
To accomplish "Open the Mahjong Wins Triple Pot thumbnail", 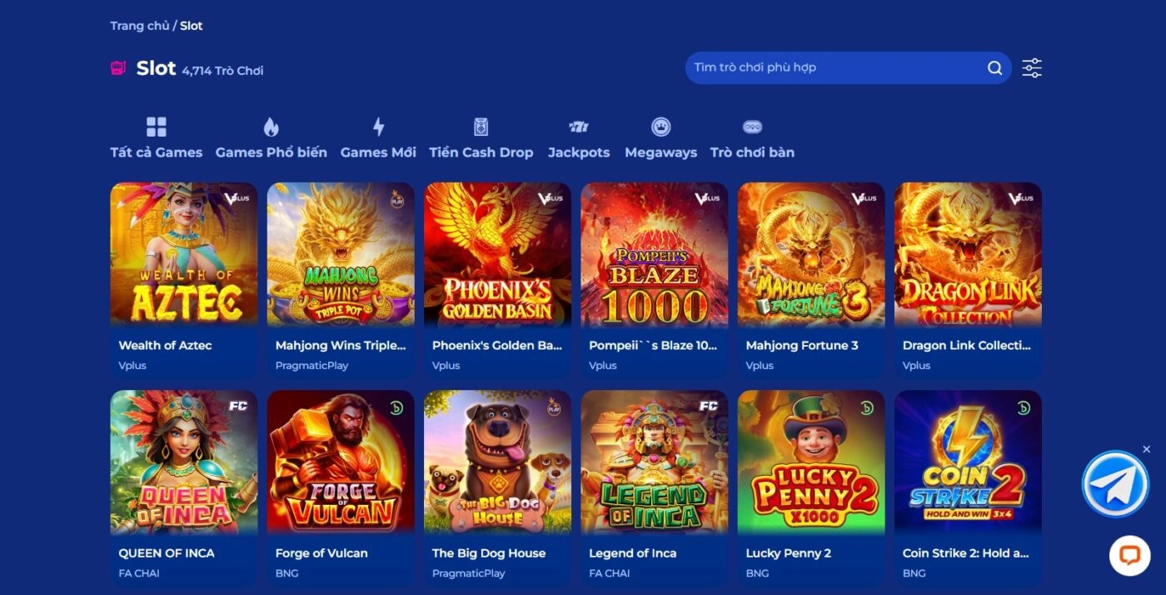I will [x=341, y=254].
